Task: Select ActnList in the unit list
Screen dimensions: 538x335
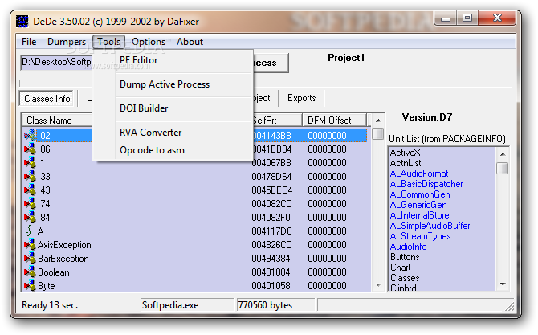Action: pyautogui.click(x=406, y=163)
